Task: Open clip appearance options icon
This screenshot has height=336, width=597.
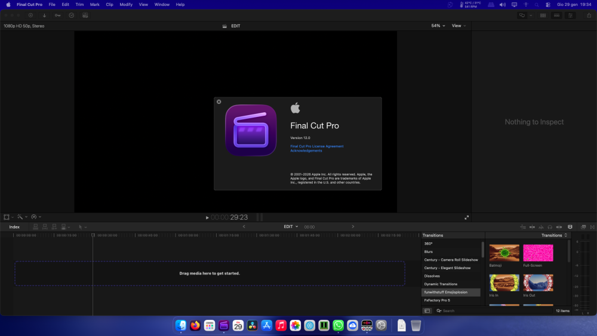Action: 570,227
